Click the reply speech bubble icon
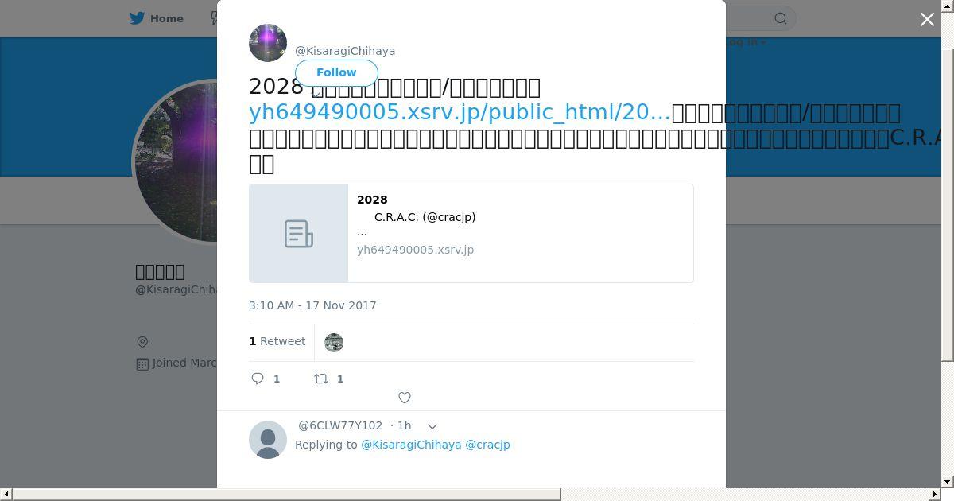Image resolution: width=954 pixels, height=501 pixels. pos(258,379)
